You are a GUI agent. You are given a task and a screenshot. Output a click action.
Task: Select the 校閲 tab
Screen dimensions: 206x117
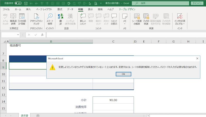[x=81, y=9]
